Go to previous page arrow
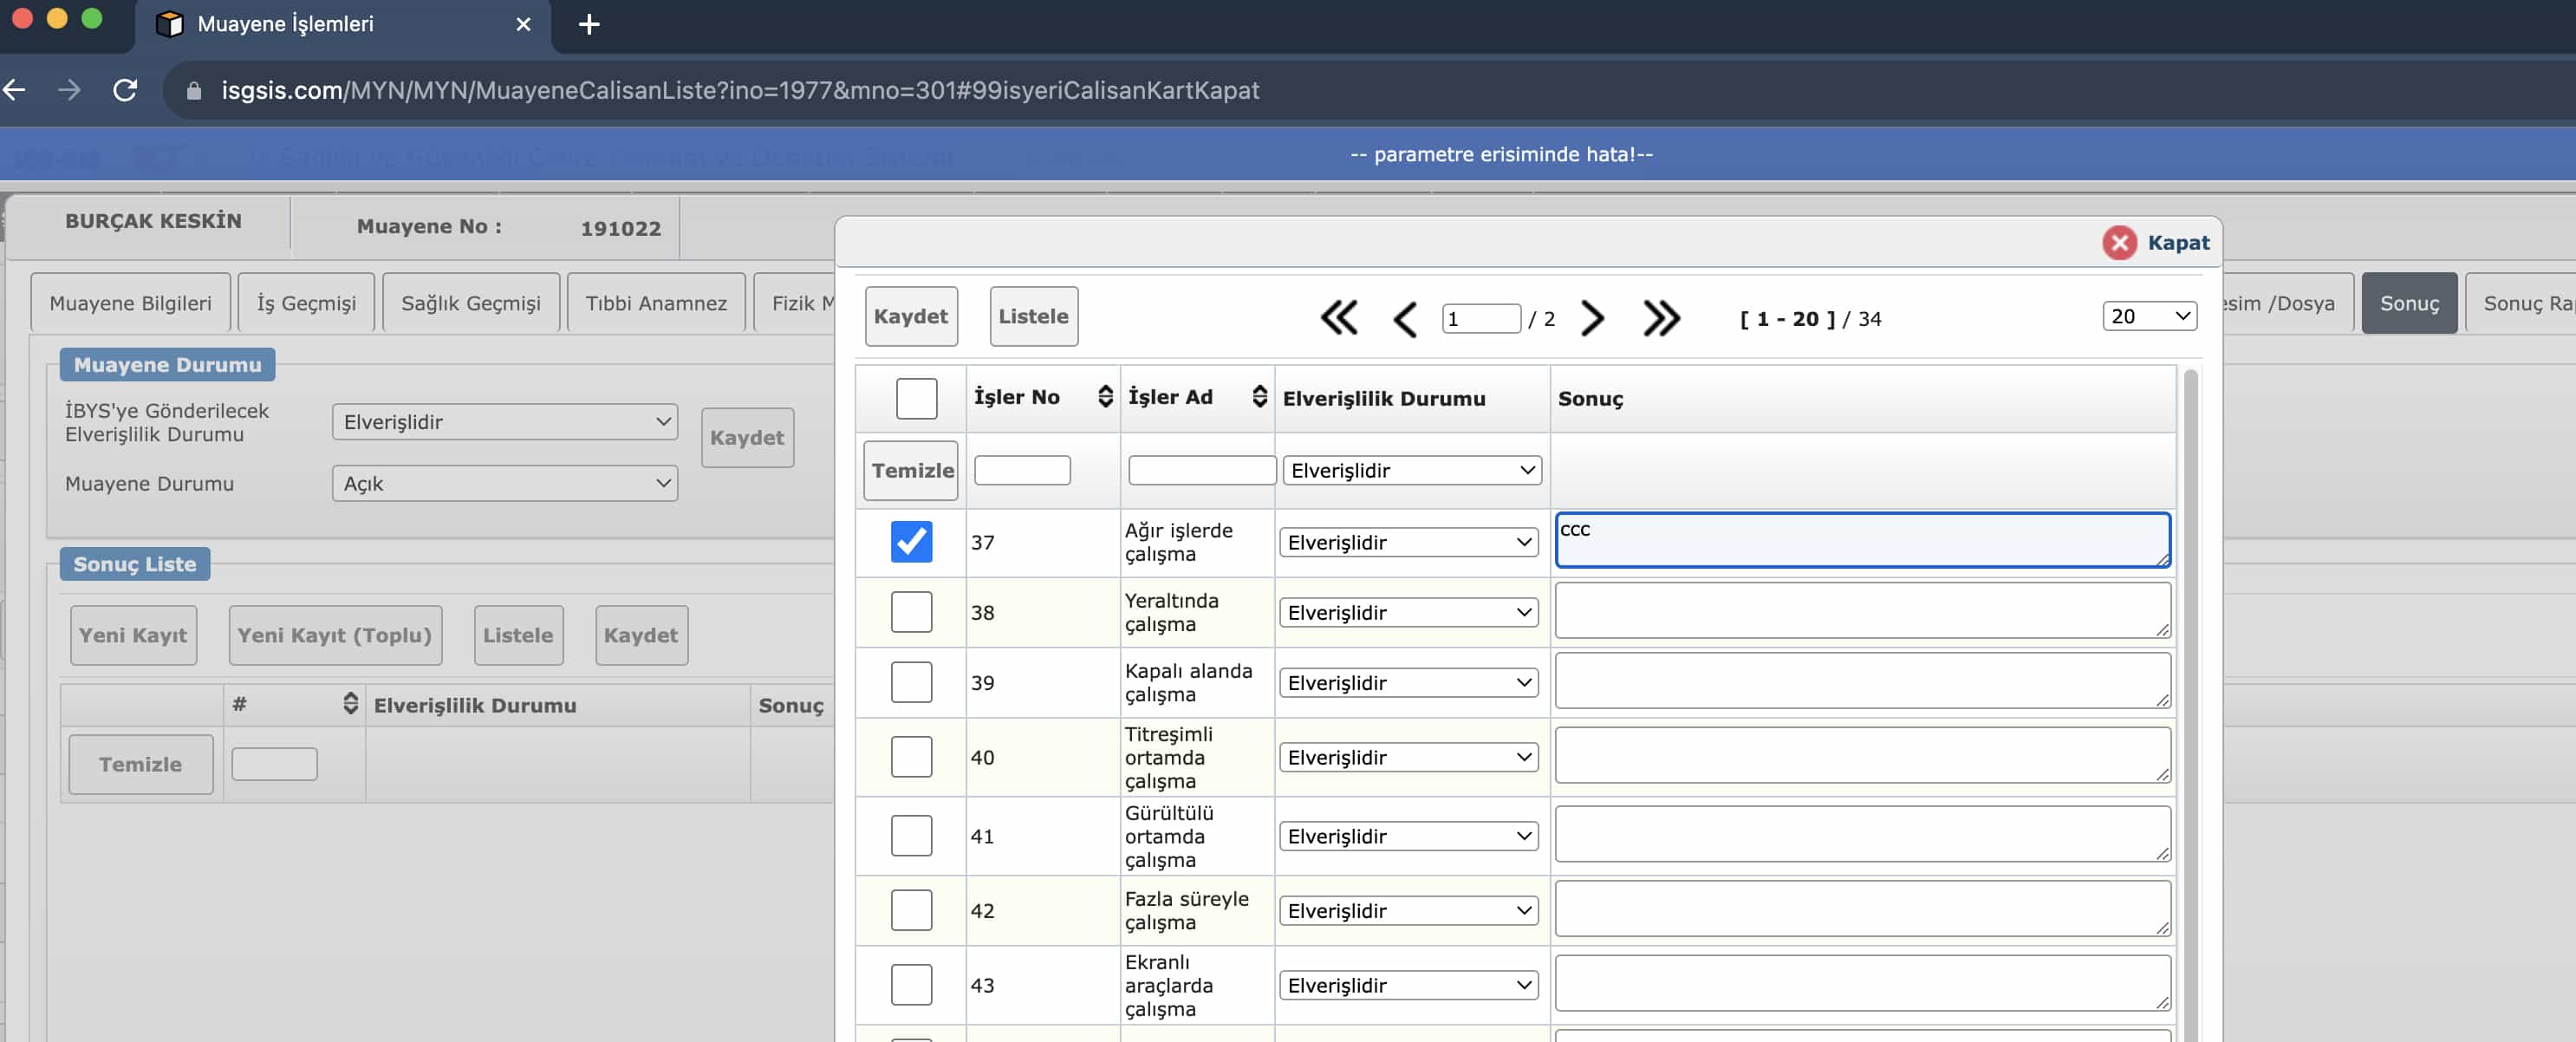This screenshot has height=1042, width=2576. point(1405,320)
